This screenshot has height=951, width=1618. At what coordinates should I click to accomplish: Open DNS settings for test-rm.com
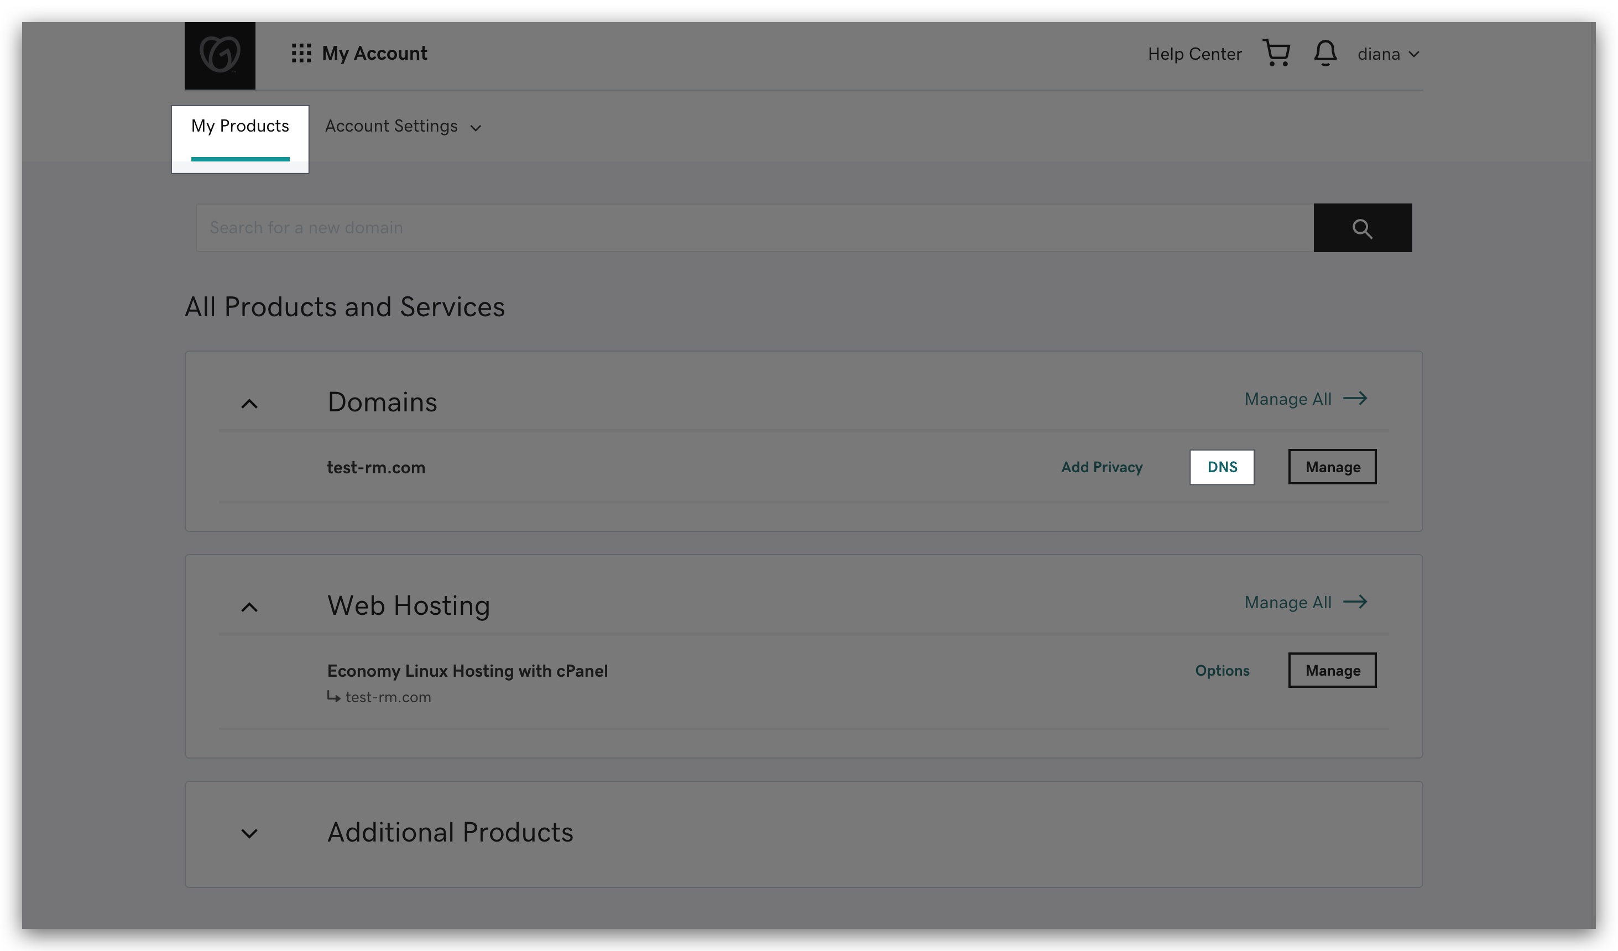pos(1222,467)
